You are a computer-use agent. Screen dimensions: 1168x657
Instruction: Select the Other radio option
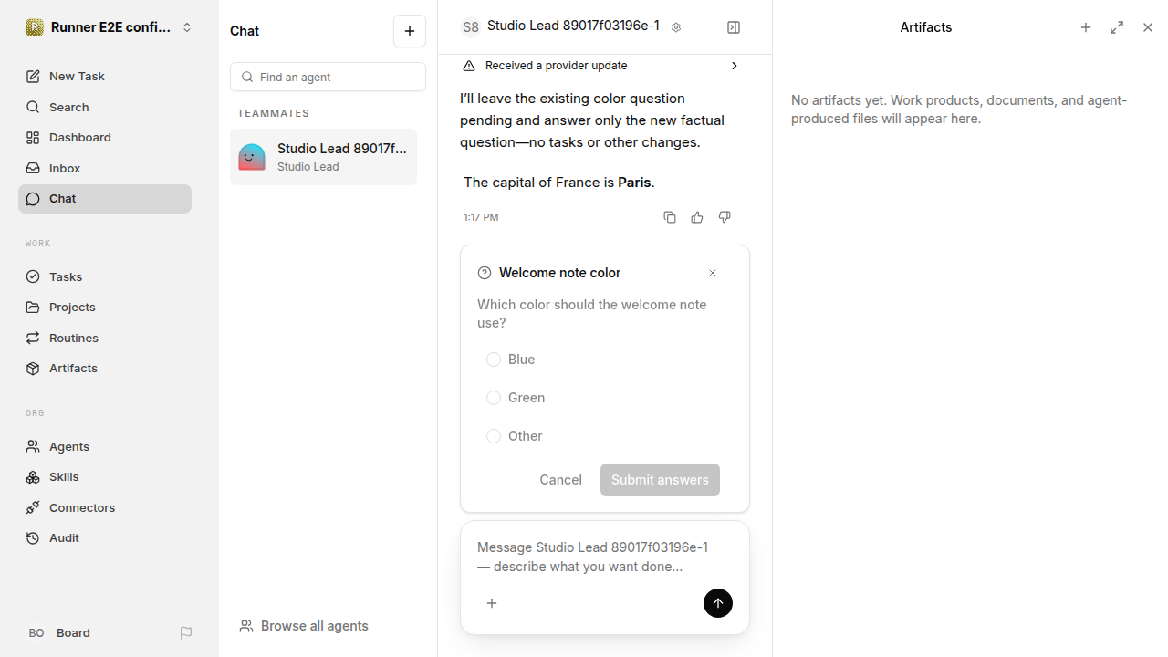[x=494, y=436]
